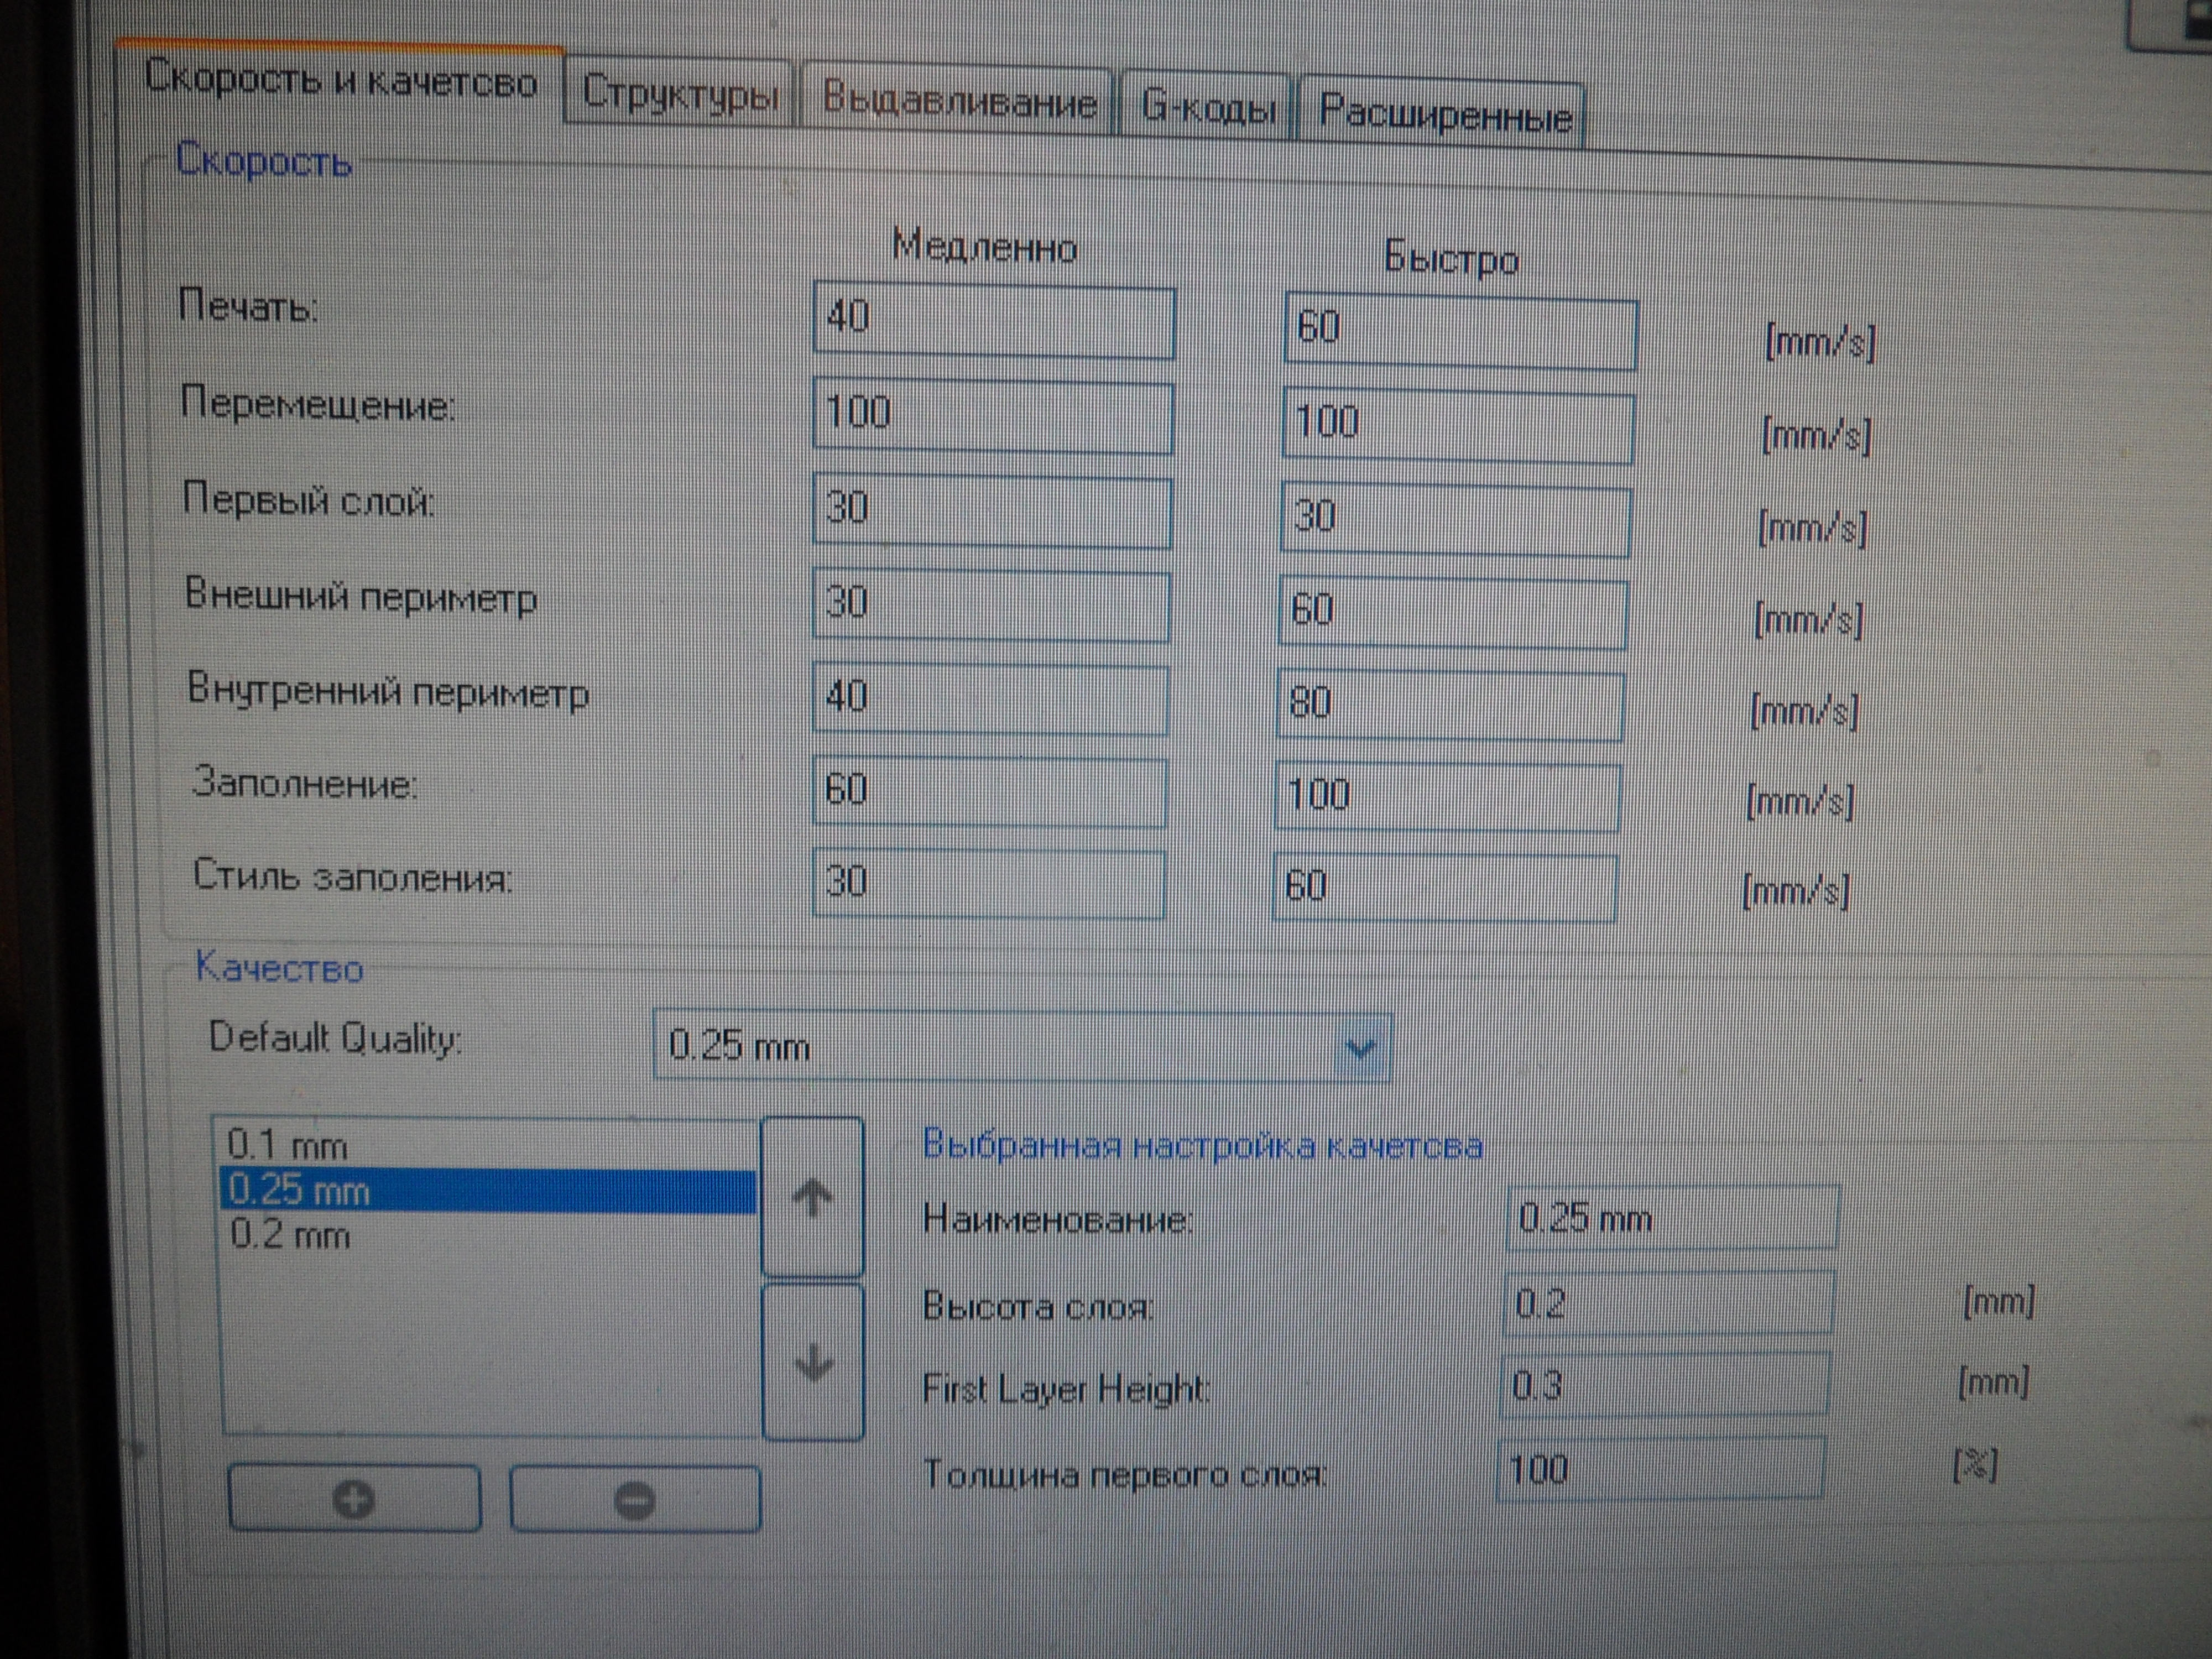The image size is (2212, 1659).
Task: Select 0.1 mm in quality list
Action: 288,1145
